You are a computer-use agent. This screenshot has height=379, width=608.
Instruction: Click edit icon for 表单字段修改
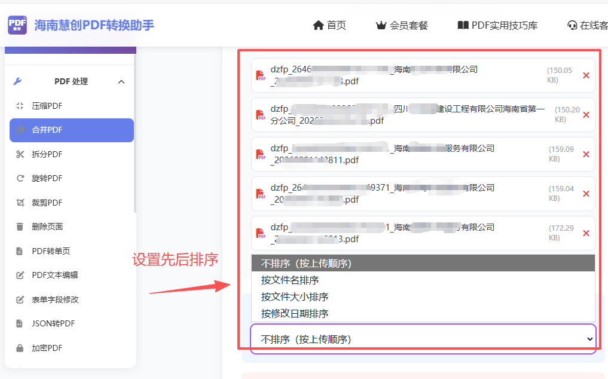coord(20,299)
